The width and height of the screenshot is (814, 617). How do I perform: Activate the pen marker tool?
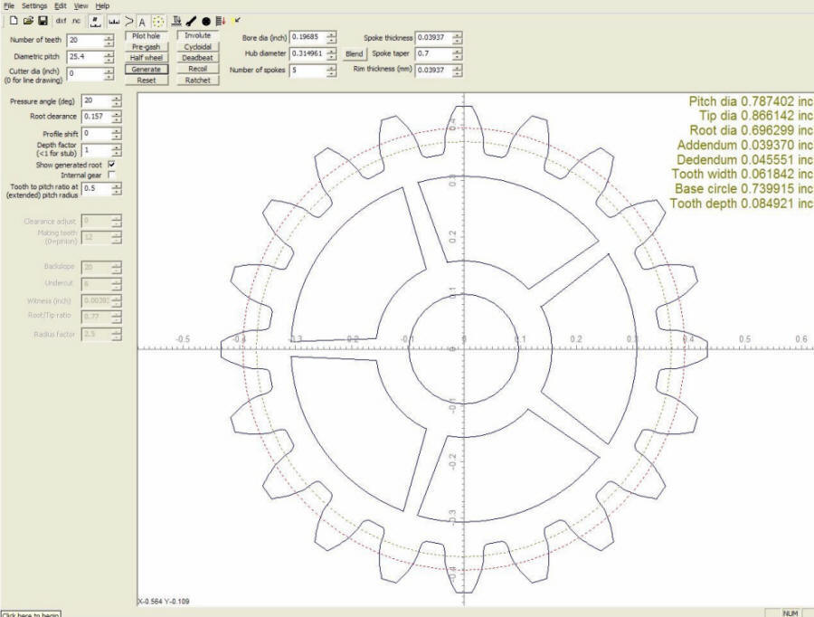point(193,21)
